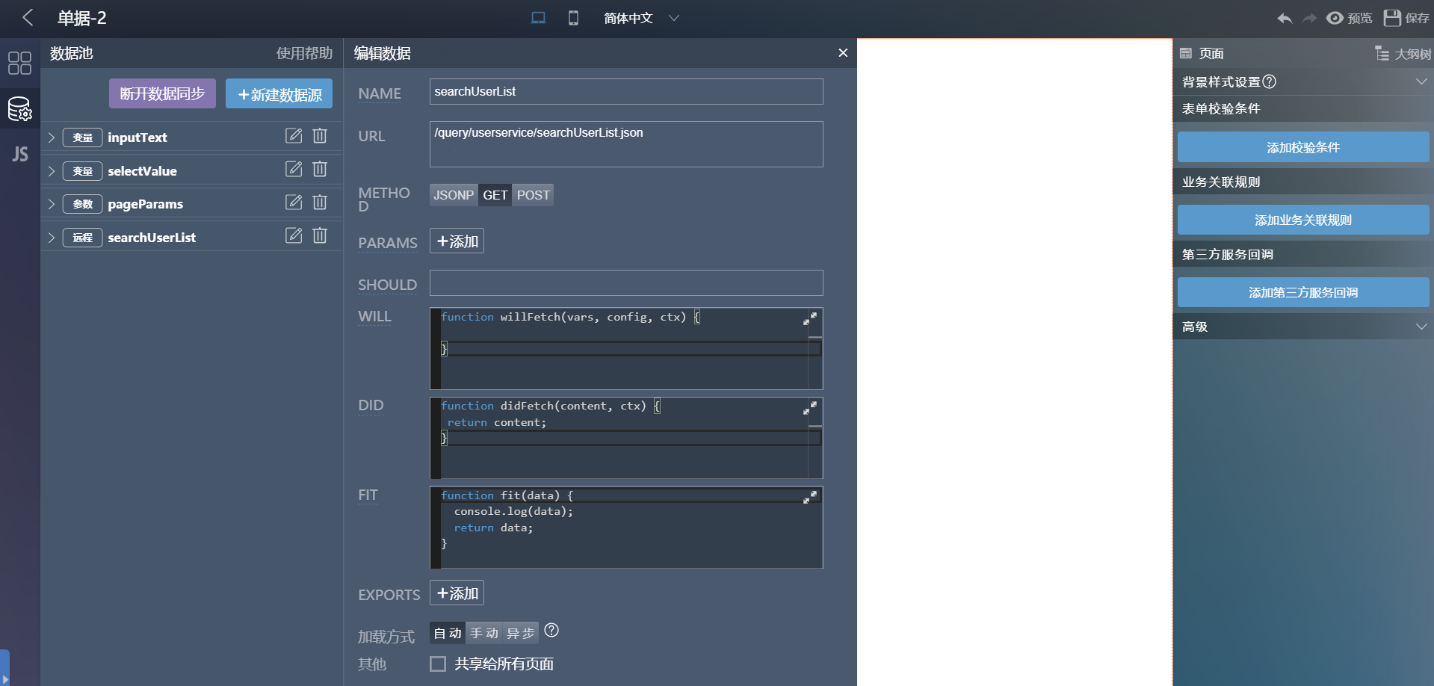The image size is (1434, 686).
Task: Click the 页面 panel list icon
Action: [1186, 53]
